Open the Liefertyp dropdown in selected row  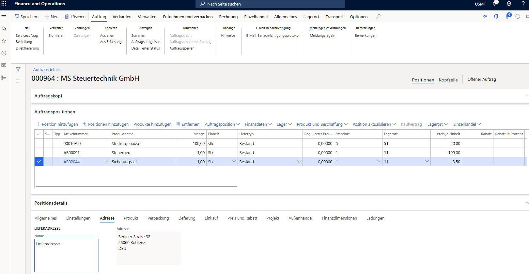pos(299,162)
